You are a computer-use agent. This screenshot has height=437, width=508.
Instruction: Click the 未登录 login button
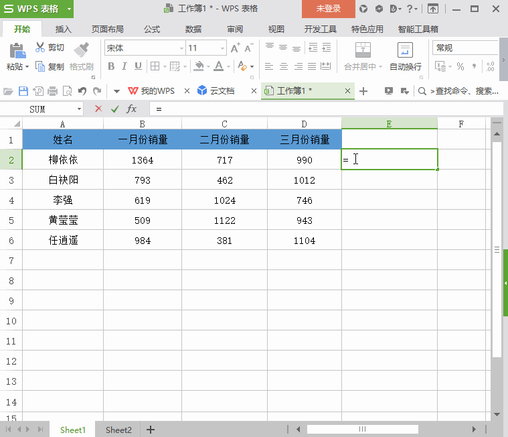(x=329, y=9)
